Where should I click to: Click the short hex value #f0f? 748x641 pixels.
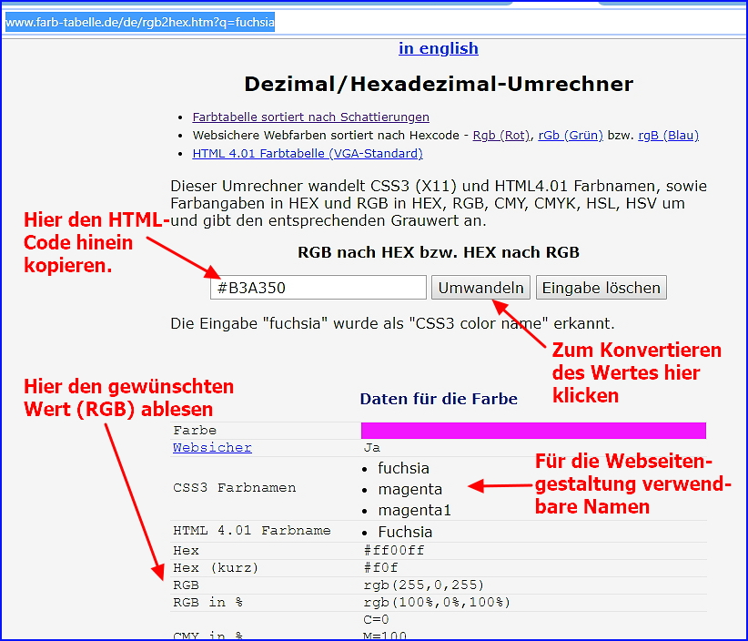point(382,568)
